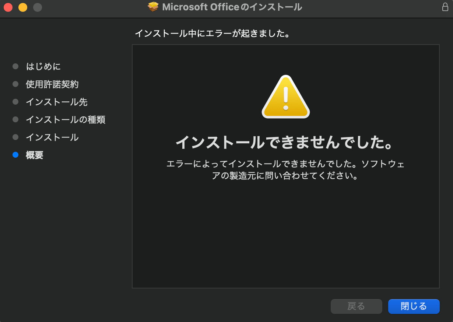The height and width of the screenshot is (322, 453).
Task: Click the gray bullet next to はじめに
Action: point(15,66)
